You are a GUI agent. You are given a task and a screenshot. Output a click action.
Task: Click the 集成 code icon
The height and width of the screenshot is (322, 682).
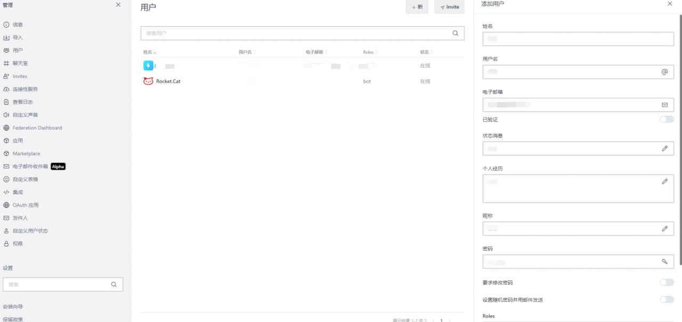tap(6, 192)
